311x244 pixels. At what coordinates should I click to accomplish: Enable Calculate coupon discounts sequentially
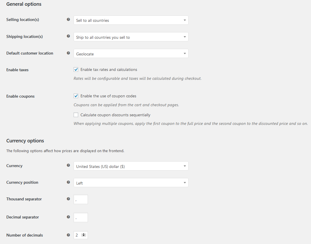click(x=76, y=115)
